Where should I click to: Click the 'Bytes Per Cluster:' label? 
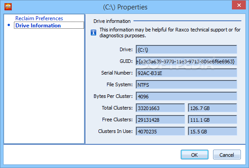[x=113, y=96]
